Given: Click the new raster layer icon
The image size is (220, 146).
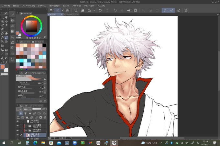Looking at the screenshot, I should click(18, 118).
